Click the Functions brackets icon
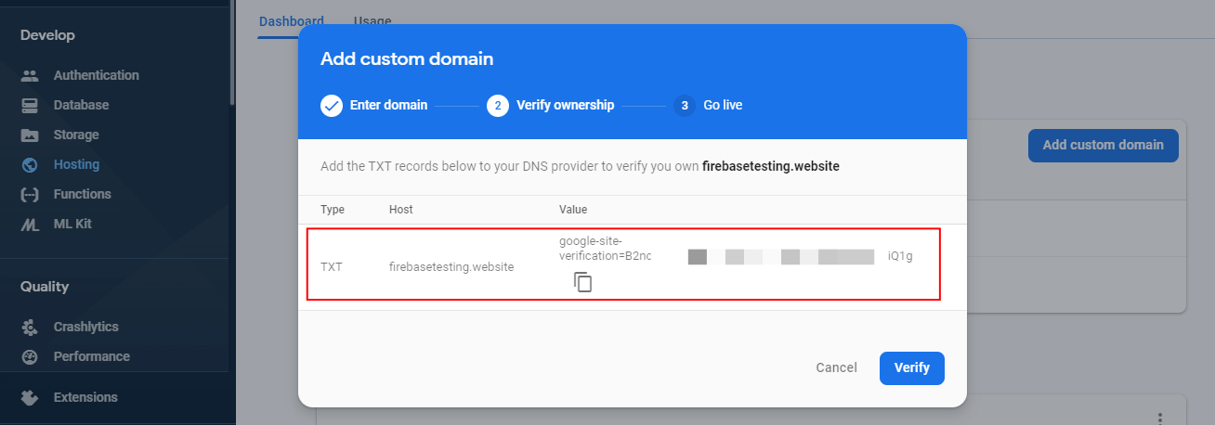Screen dimensions: 1215x425 (30, 194)
